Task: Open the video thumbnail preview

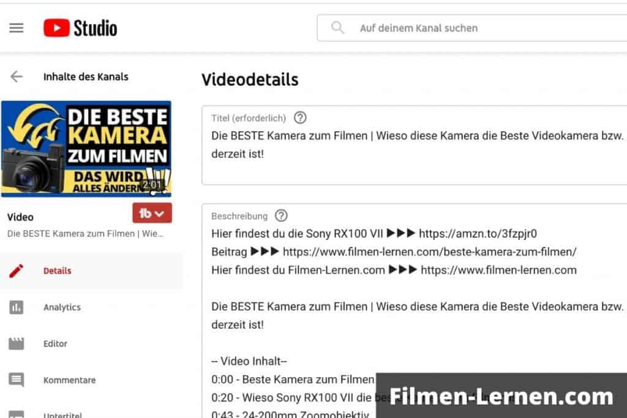Action: 86,149
